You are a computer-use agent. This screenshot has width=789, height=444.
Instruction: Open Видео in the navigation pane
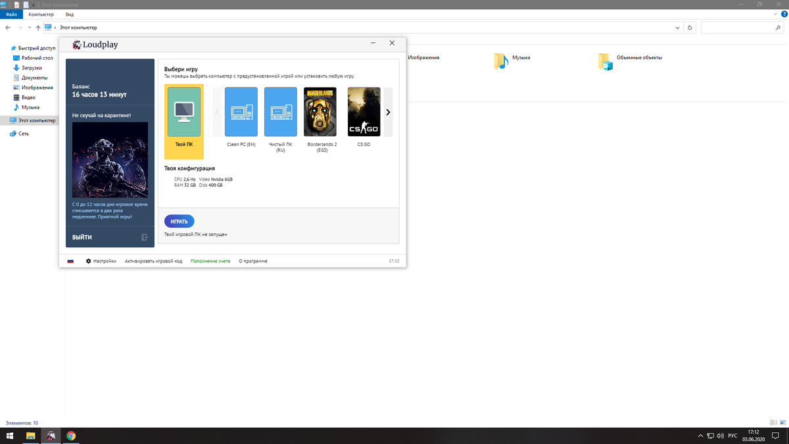tap(28, 97)
